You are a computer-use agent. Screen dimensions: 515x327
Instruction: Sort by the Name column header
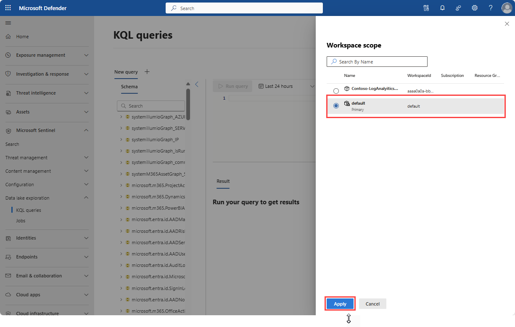349,76
